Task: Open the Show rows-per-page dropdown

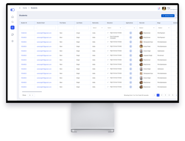Action: (x=31, y=95)
